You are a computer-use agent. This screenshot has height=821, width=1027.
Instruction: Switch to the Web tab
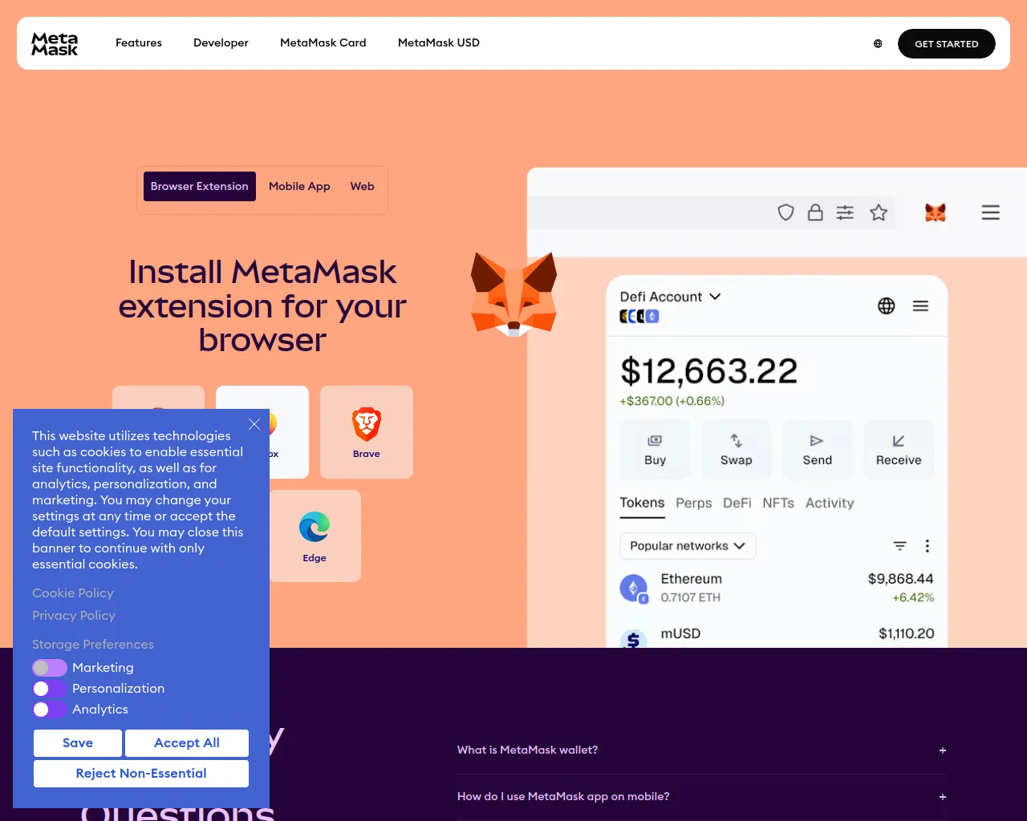pos(363,186)
